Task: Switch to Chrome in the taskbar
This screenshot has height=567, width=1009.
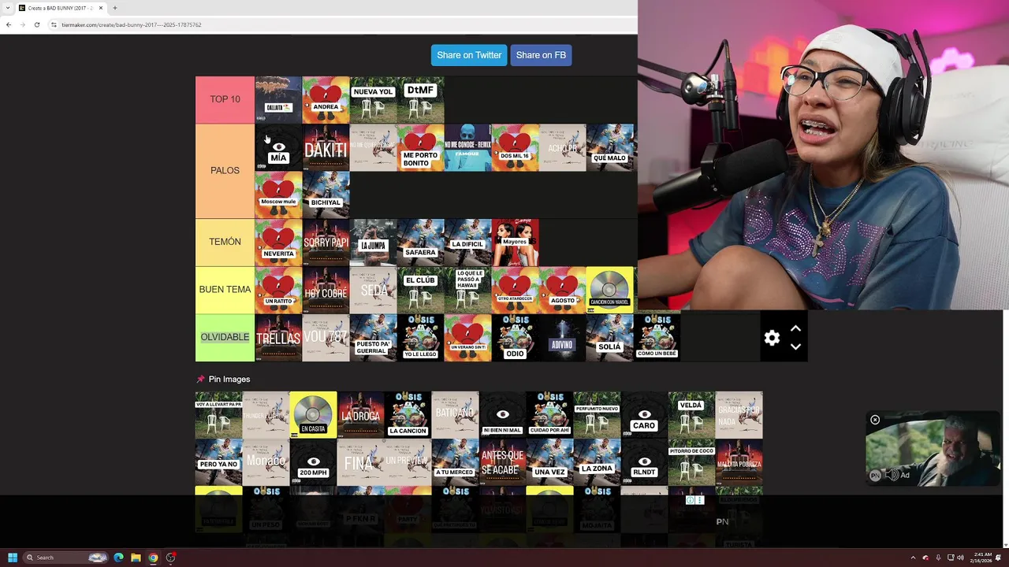Action: click(x=153, y=558)
